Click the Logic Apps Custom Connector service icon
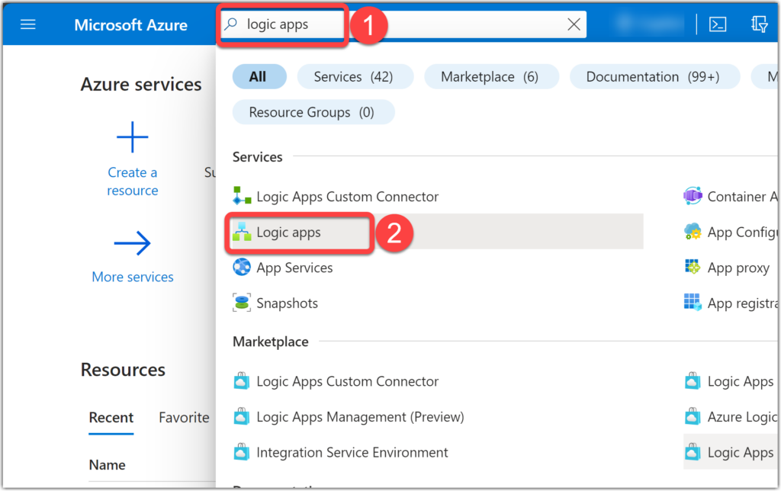Screen dimensions: 781x491 coord(242,196)
